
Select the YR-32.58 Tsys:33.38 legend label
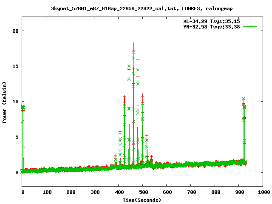pos(212,27)
